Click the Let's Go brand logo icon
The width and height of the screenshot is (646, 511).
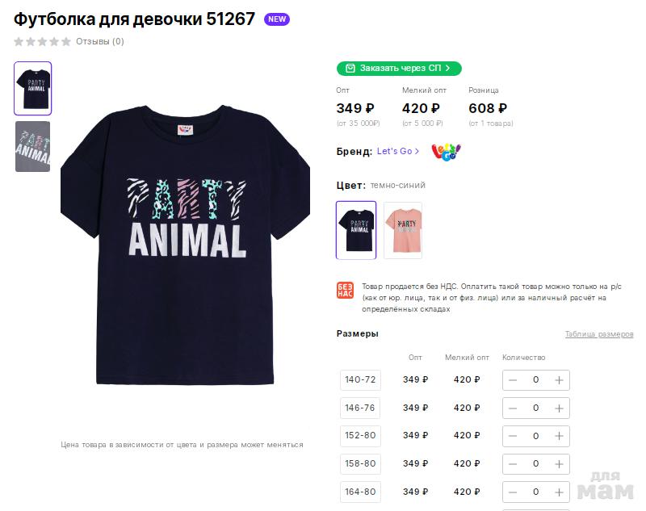point(446,151)
